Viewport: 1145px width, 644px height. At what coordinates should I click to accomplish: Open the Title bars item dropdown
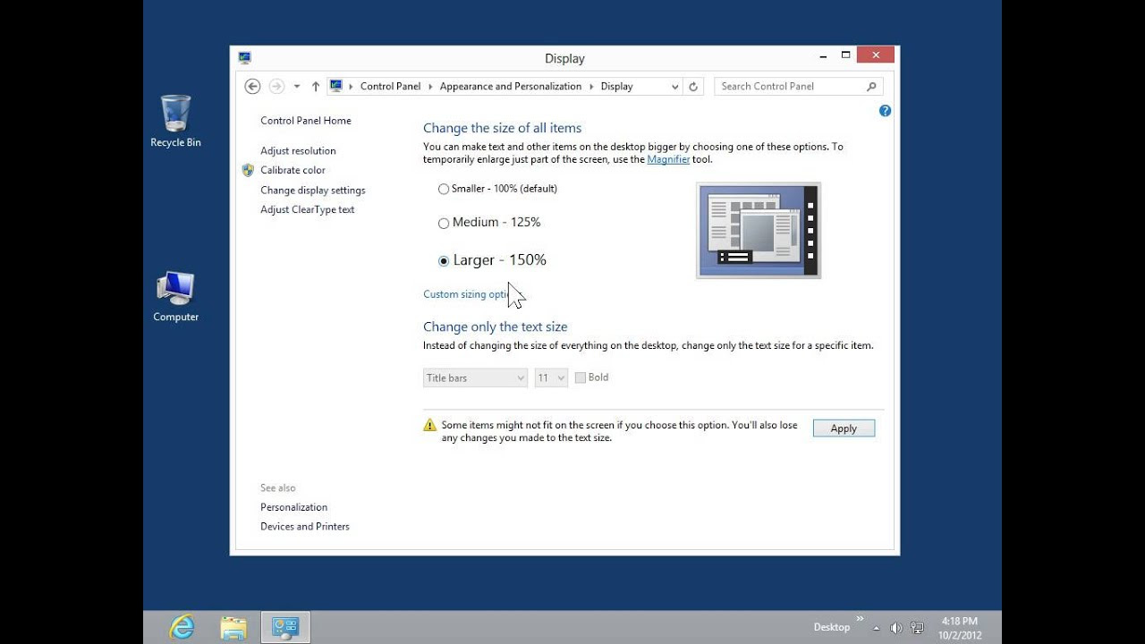pos(475,378)
